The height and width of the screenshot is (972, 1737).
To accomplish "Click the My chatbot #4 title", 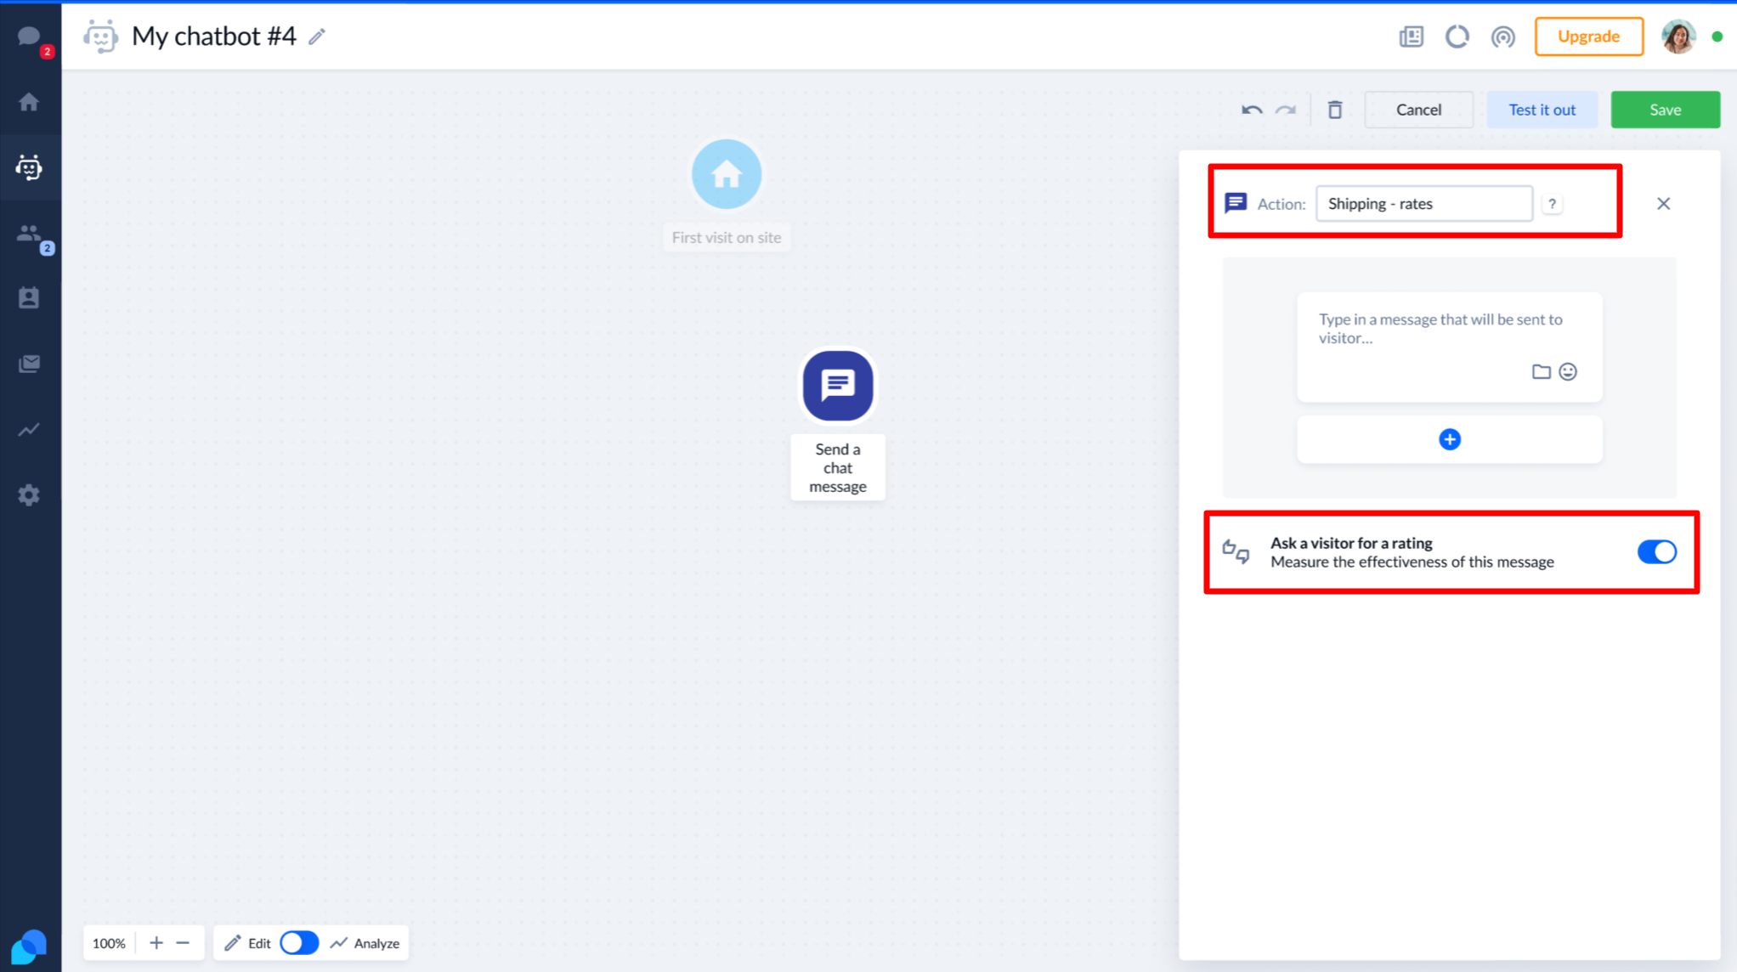I will (214, 37).
